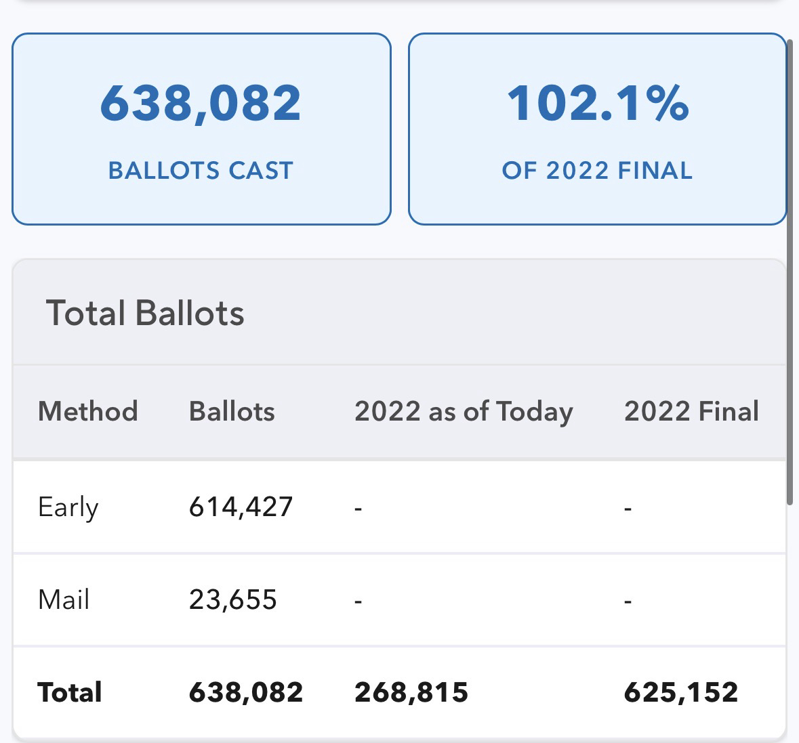Click the 638,082 value in Total row

click(x=246, y=692)
